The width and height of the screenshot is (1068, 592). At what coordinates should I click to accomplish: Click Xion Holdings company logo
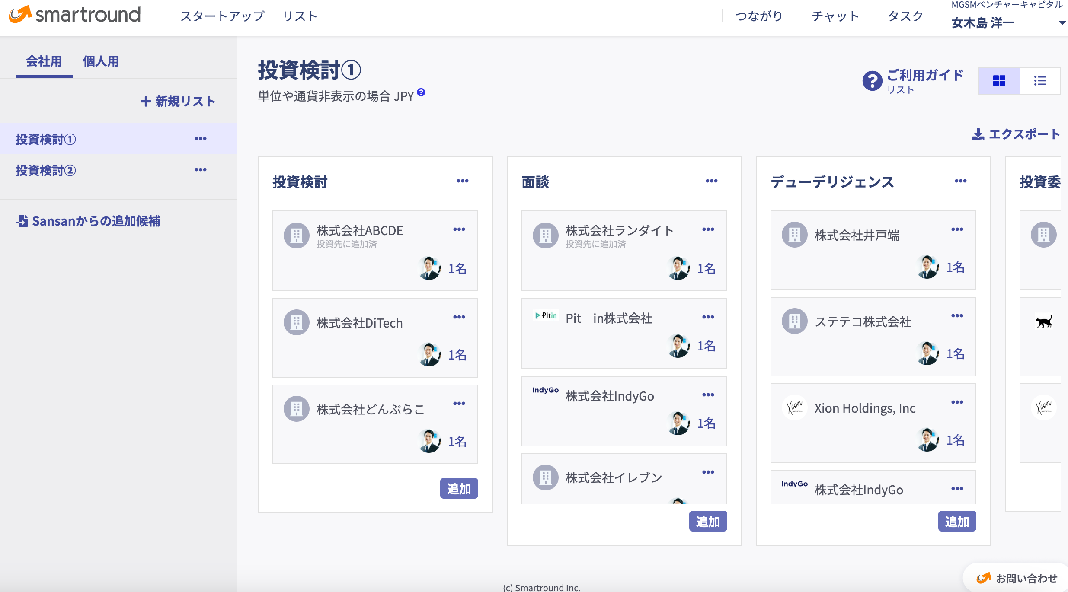794,407
